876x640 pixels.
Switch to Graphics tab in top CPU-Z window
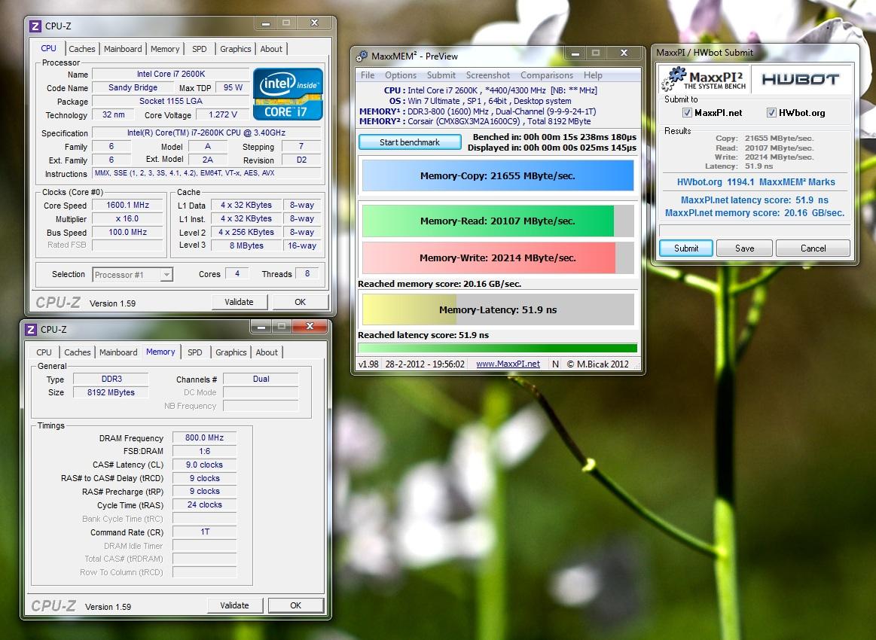(x=235, y=49)
